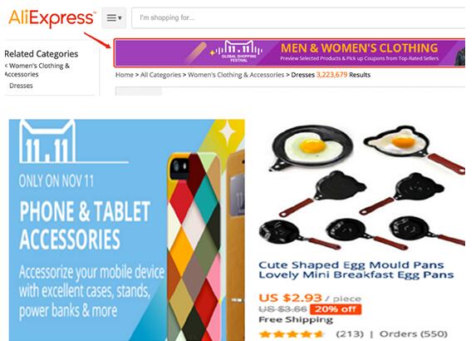Open the hamburger categories menu
476x341 pixels.
pyautogui.click(x=114, y=18)
